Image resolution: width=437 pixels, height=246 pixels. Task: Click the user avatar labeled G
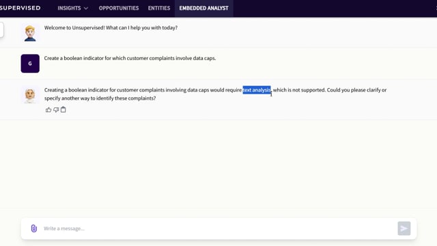click(30, 64)
